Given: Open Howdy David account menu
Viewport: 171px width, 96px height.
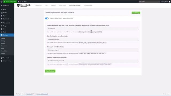Looking at the screenshot, I should [165, 2].
